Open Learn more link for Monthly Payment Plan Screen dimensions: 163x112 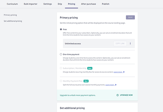110,85
